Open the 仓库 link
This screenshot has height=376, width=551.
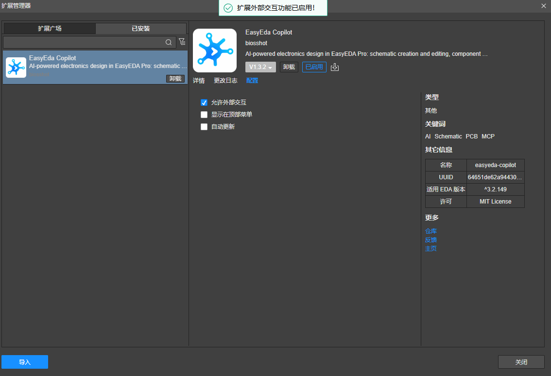[431, 231]
